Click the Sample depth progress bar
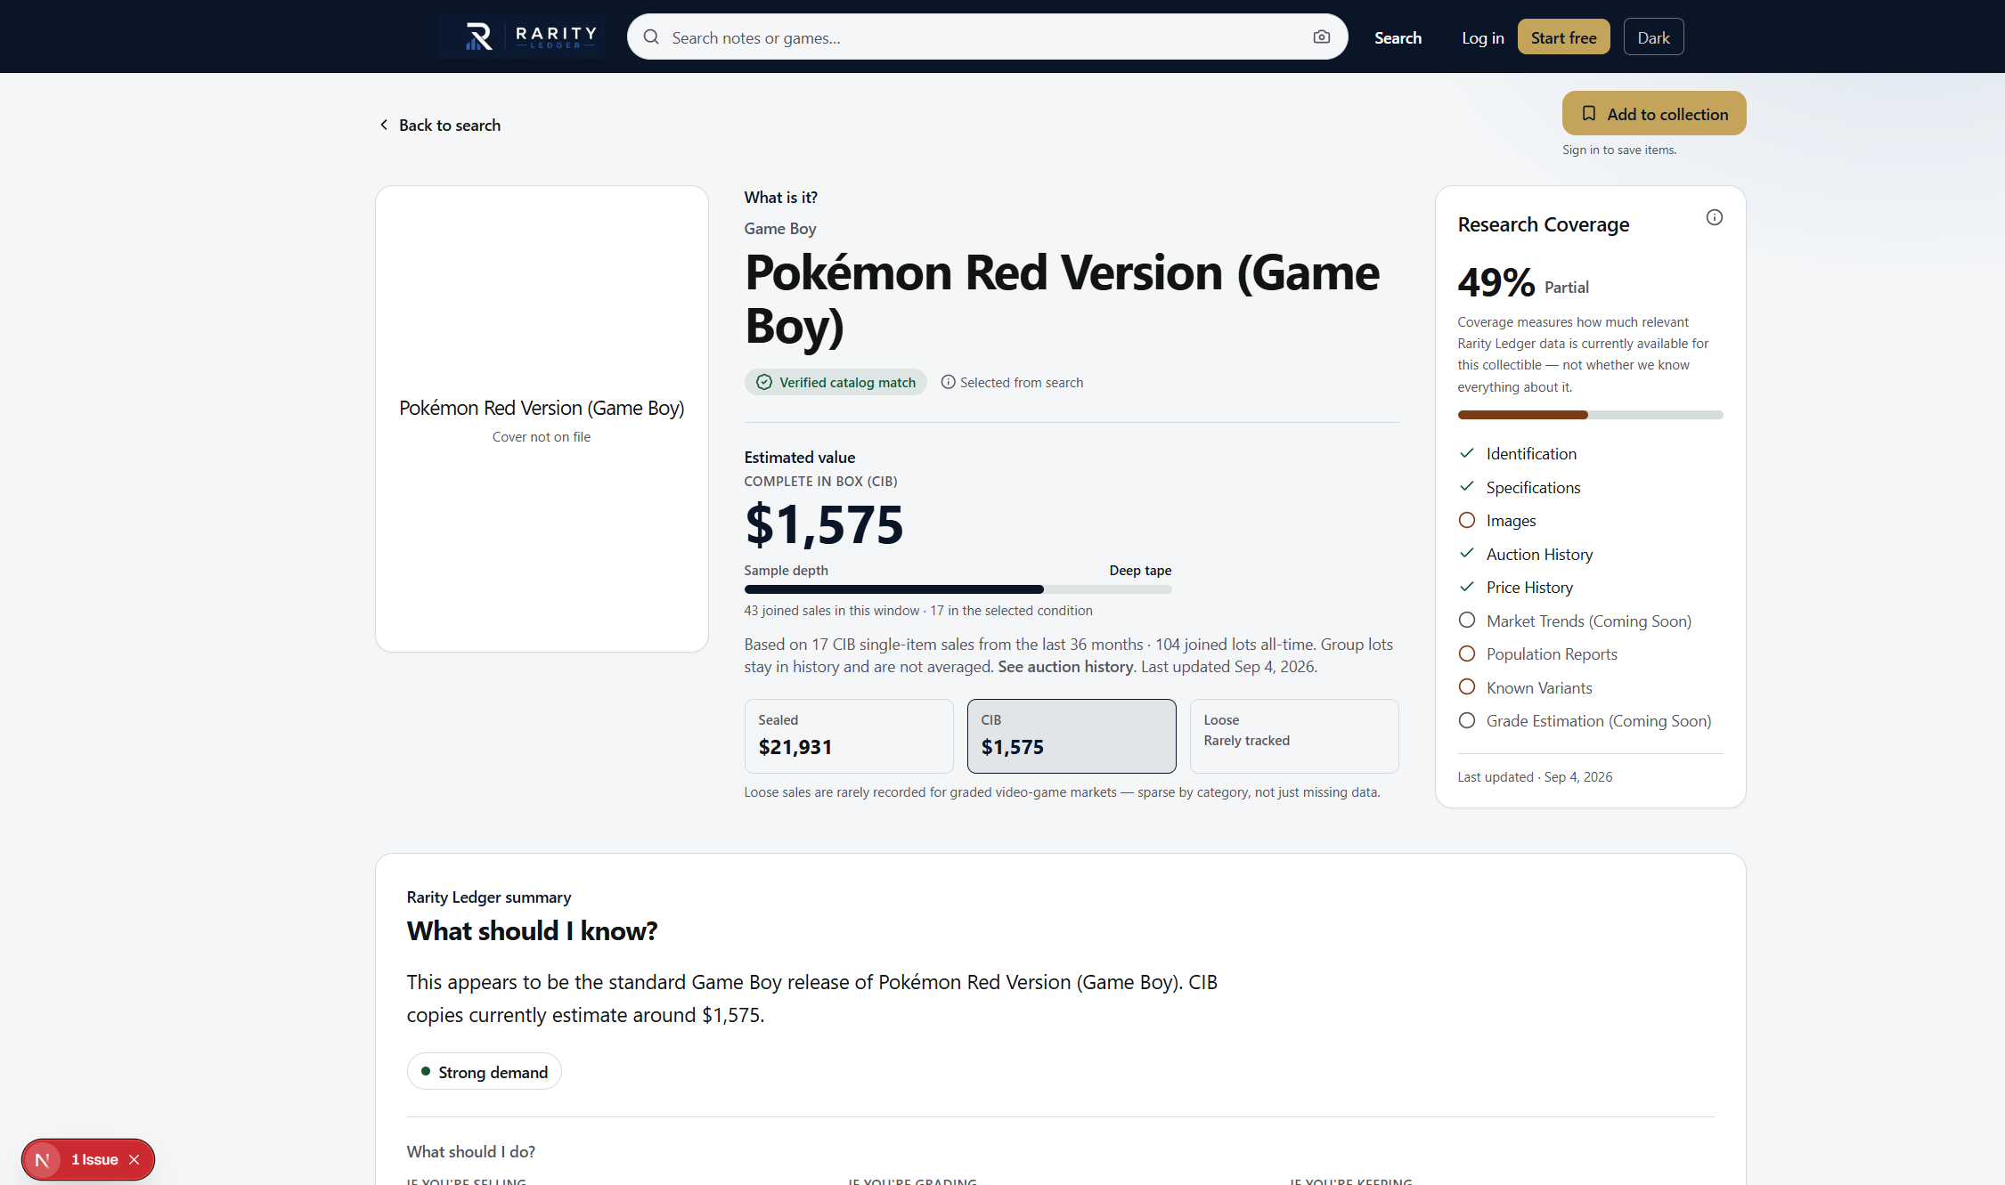This screenshot has width=2005, height=1185. [958, 589]
